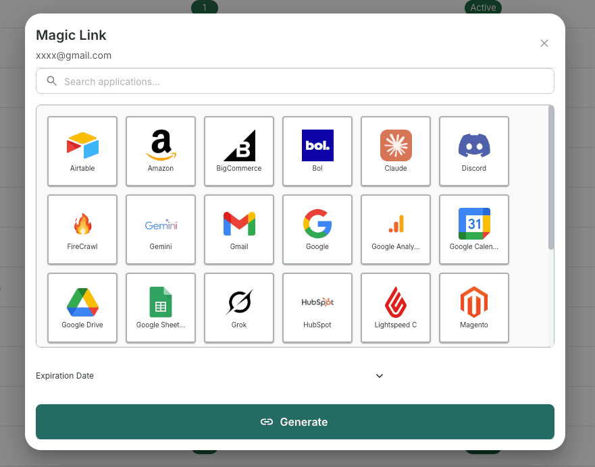Select the Airtable integration

click(82, 150)
